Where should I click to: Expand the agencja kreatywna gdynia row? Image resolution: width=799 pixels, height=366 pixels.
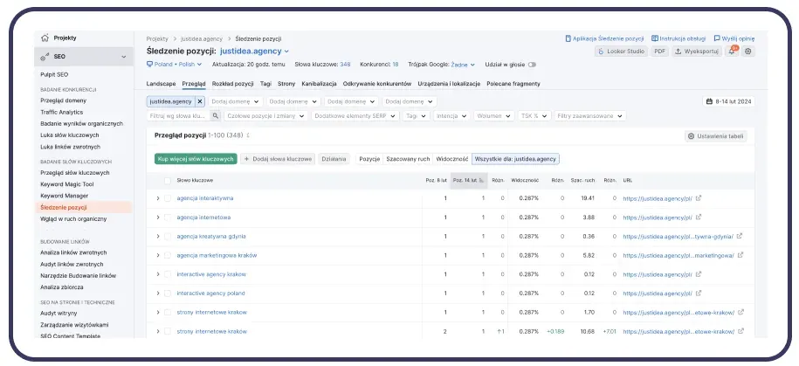[x=158, y=237]
